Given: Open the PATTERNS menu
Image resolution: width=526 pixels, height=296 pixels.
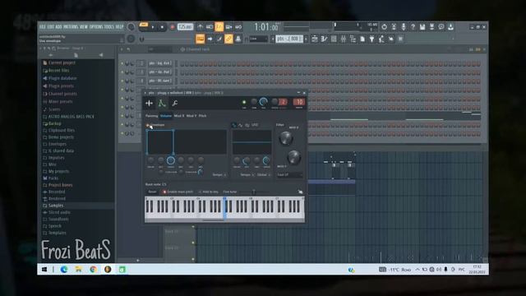Looking at the screenshot, I should click(x=71, y=27).
